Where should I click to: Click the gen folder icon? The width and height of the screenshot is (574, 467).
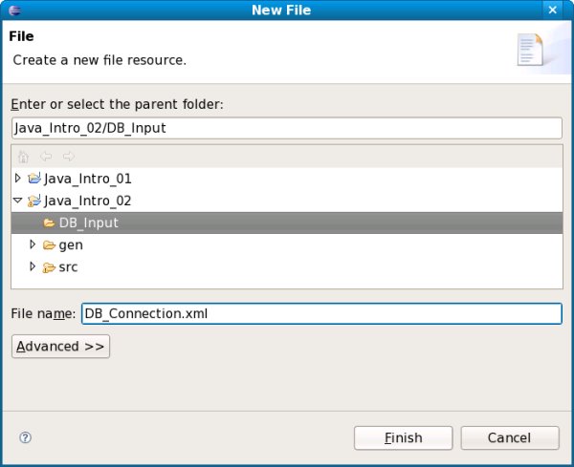49,245
